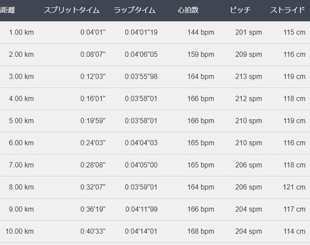Select the 2.00 km distance cell

click(21, 54)
